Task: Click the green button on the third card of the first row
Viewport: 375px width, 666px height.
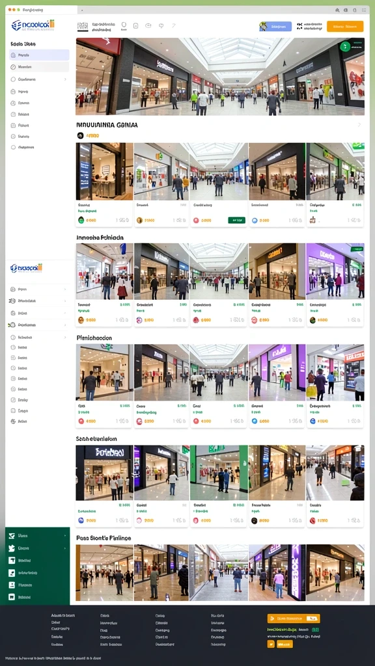Action: coord(237,220)
